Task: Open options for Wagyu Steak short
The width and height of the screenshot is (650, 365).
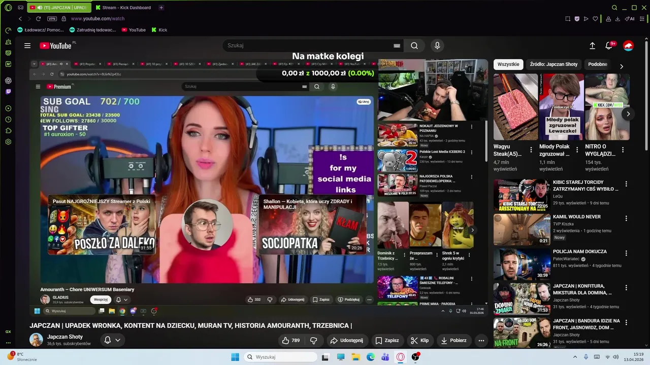Action: click(x=531, y=150)
